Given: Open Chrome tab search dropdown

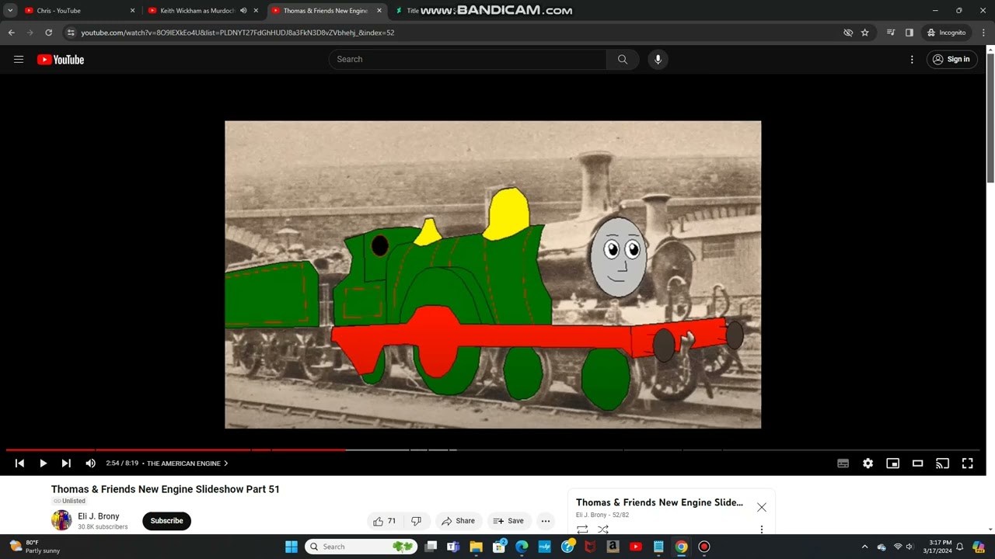Looking at the screenshot, I should point(10,11).
